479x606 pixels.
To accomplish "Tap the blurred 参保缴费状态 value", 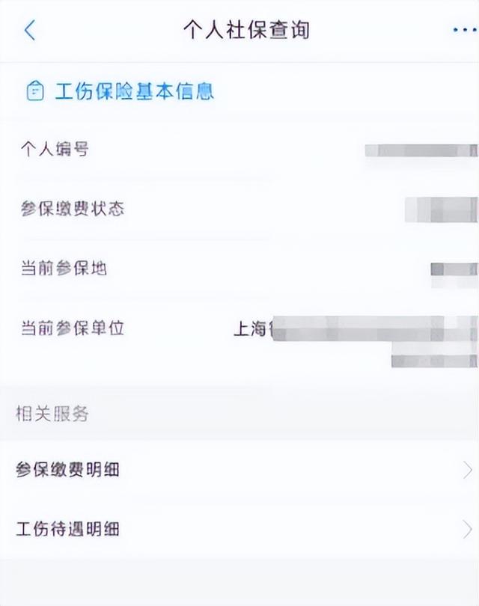I will tap(441, 209).
